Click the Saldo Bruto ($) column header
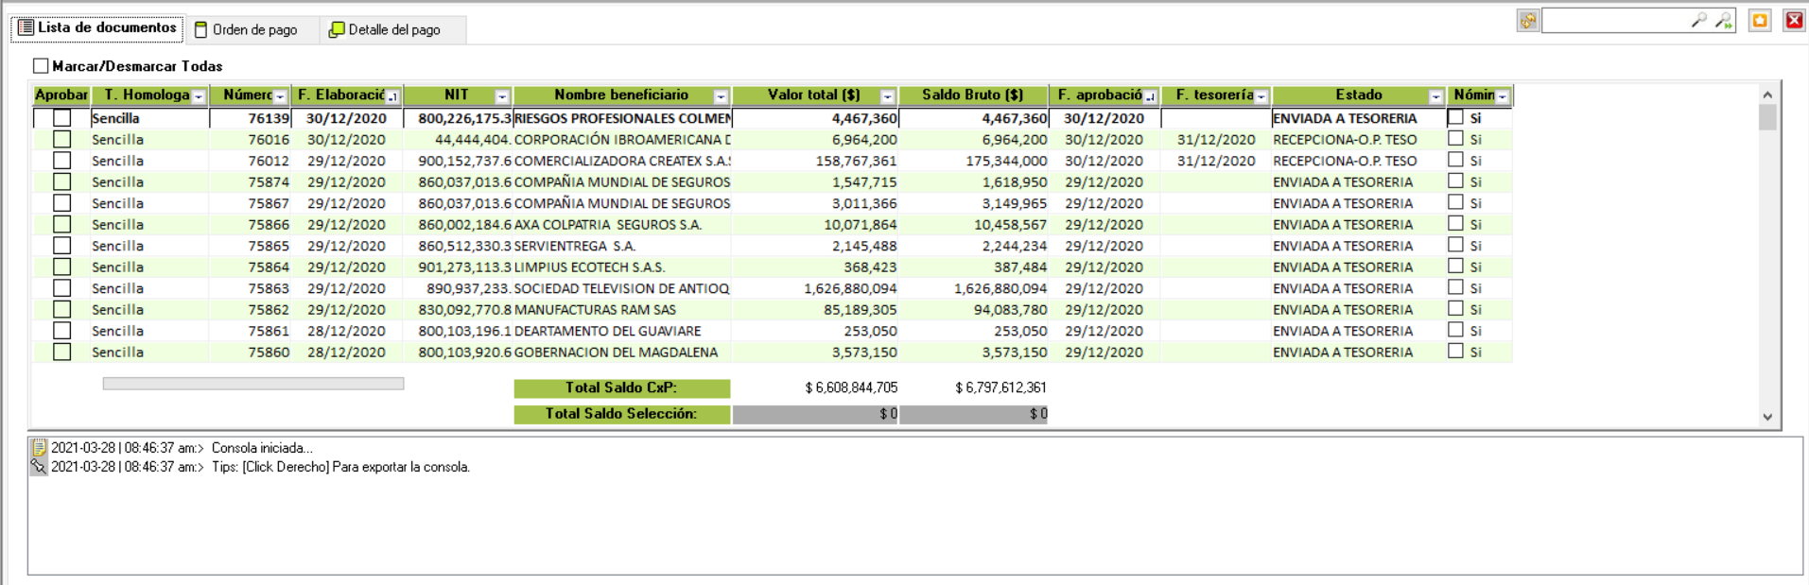This screenshot has height=585, width=1809. point(972,95)
